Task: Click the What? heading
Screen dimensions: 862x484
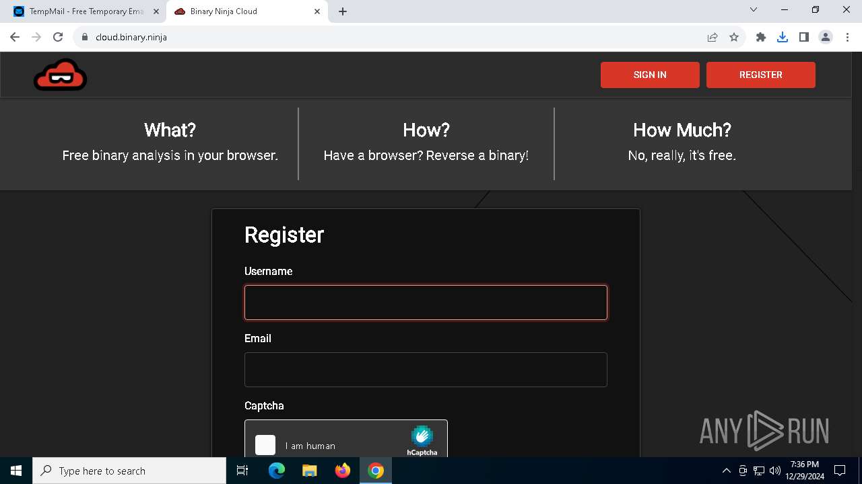Action: pos(170,130)
